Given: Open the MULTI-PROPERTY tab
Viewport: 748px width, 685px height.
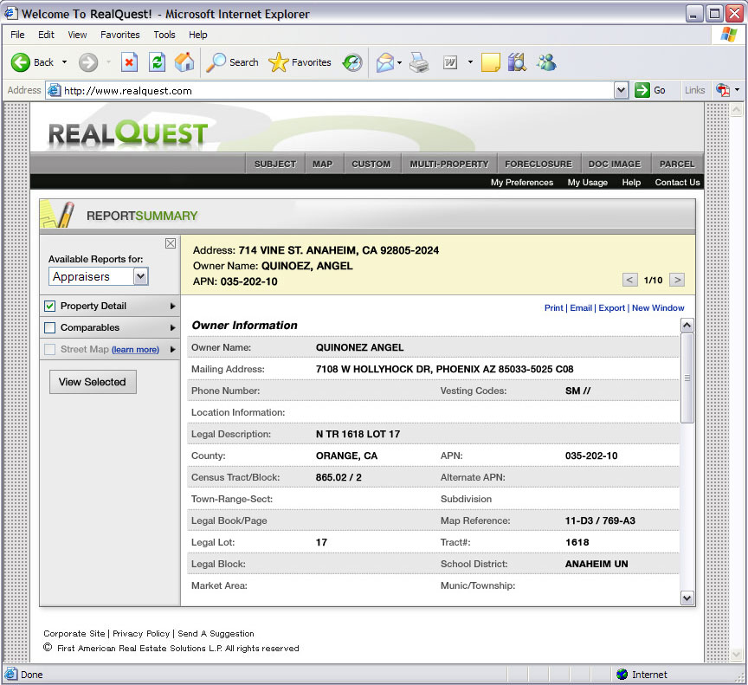Looking at the screenshot, I should point(449,164).
